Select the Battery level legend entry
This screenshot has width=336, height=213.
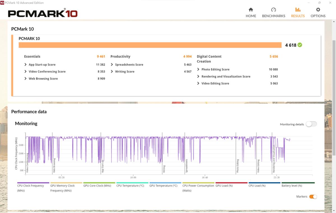(292, 186)
